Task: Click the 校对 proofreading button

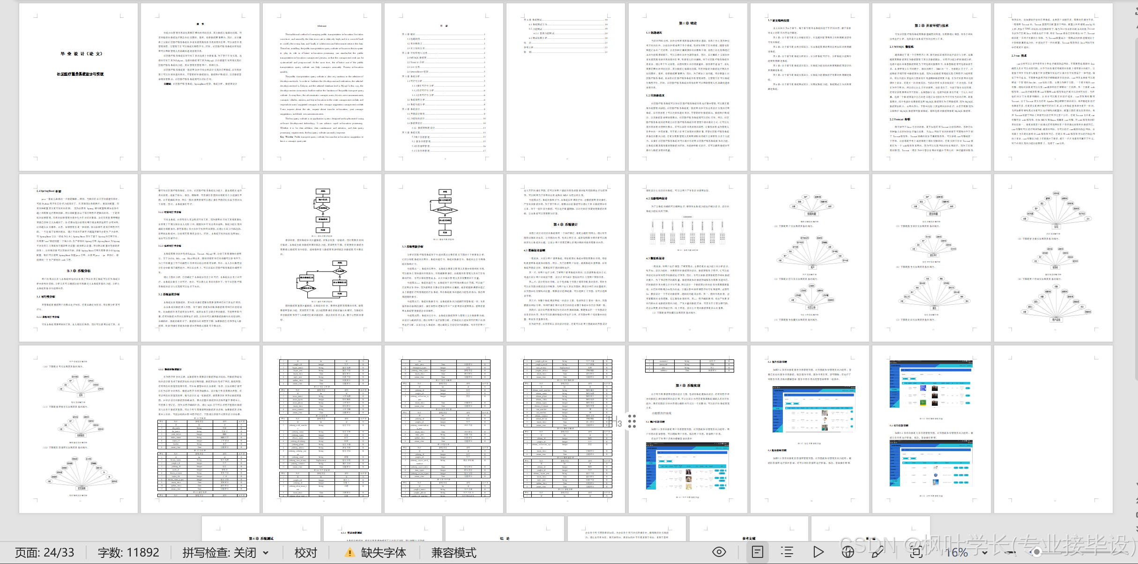Action: 305,553
